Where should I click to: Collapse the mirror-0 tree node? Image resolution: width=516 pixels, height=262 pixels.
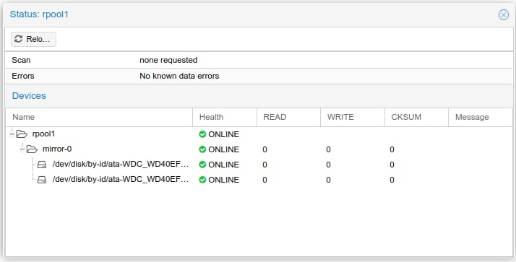pos(22,149)
